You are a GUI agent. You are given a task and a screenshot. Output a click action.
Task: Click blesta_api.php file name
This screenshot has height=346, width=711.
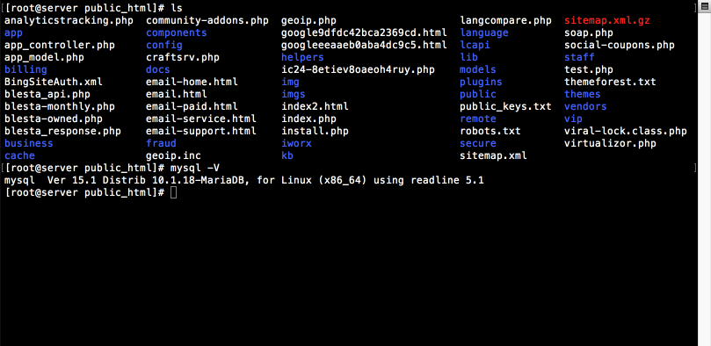[x=47, y=94]
